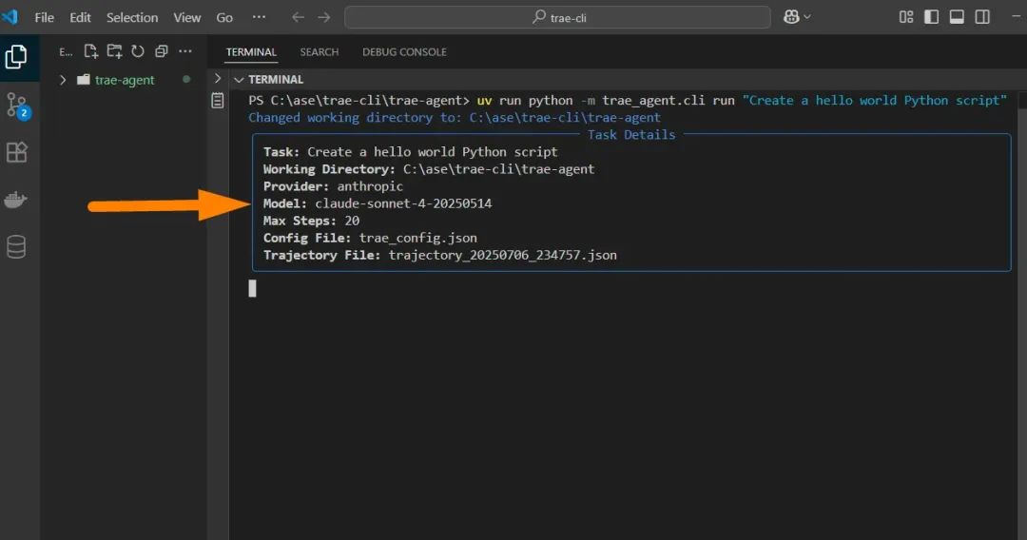Open the Docker view in activity bar
This screenshot has width=1027, height=540.
(17, 200)
